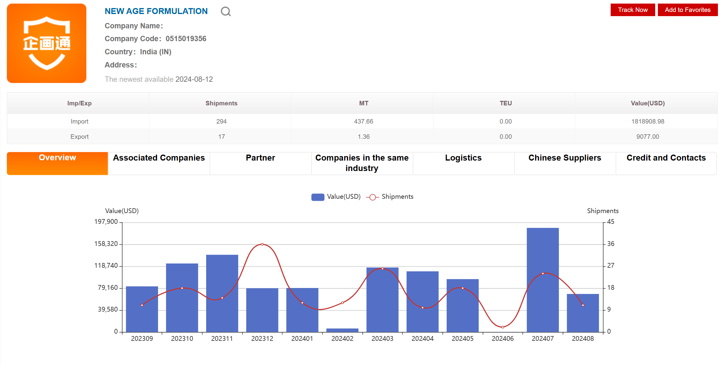Click the 202311 bar in the chart
The height and width of the screenshot is (365, 723).
[x=222, y=293]
